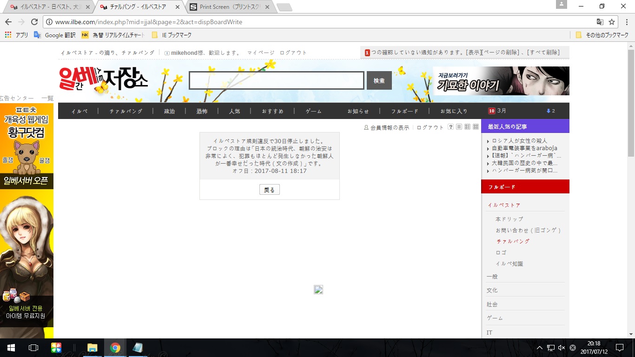
Task: Click the site search input field
Action: [x=276, y=80]
